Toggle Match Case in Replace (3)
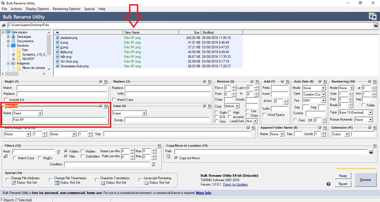Image resolution: width=380 pixels, height=202 pixels. click(x=114, y=100)
